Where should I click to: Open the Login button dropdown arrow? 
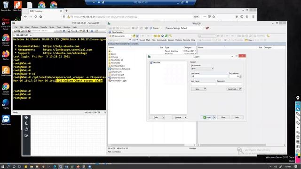click(x=214, y=117)
